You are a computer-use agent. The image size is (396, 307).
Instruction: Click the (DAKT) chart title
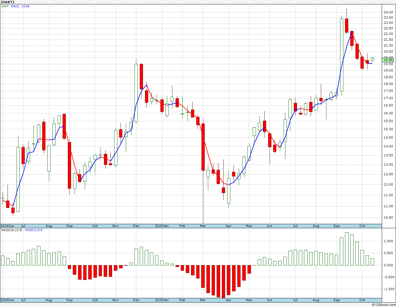tap(7, 2)
